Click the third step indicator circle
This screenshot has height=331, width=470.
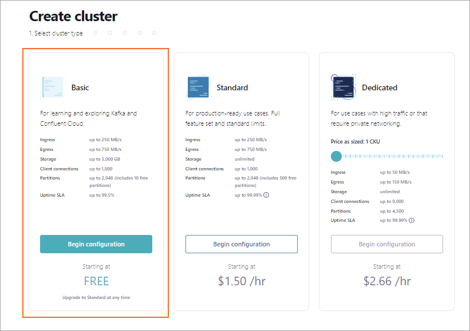coord(125,33)
